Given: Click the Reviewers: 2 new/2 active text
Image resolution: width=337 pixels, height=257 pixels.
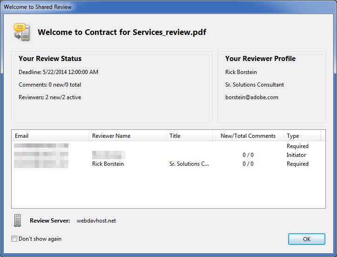Looking at the screenshot, I should [x=50, y=97].
